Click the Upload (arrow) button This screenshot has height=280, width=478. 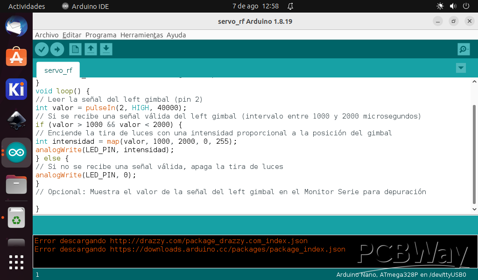pyautogui.click(x=57, y=49)
